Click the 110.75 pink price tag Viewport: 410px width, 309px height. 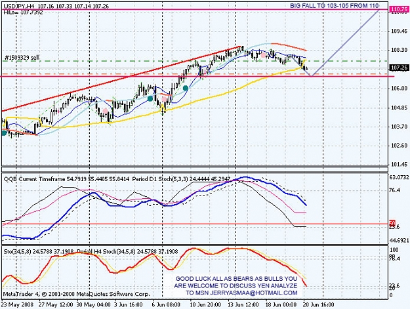coord(399,9)
